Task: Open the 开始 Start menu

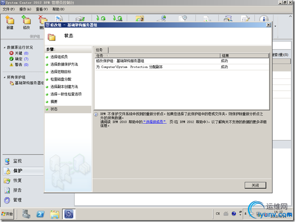Action: tap(7, 214)
